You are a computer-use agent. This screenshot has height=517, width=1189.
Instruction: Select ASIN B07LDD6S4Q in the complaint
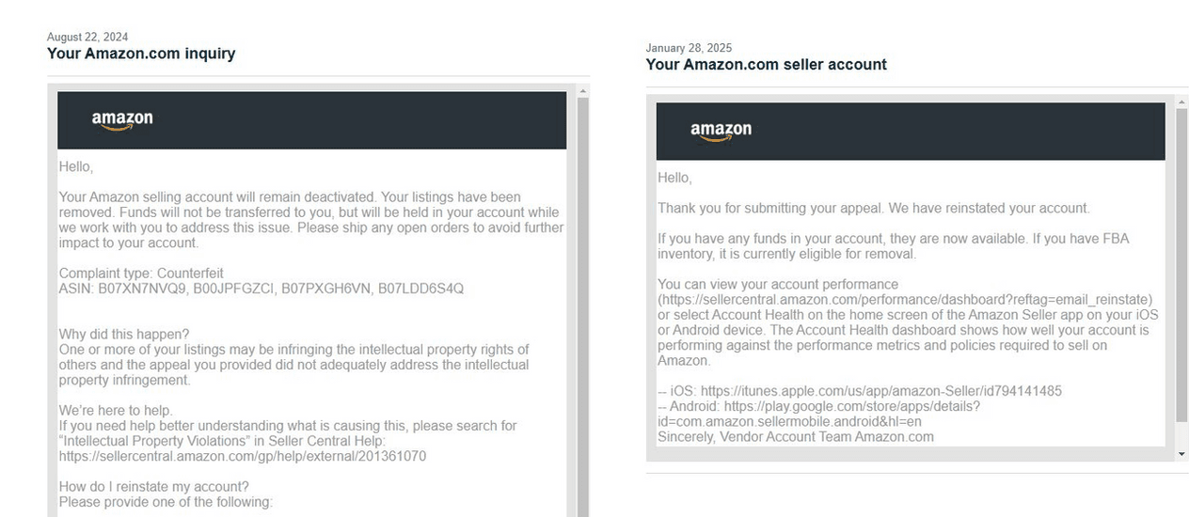pyautogui.click(x=420, y=289)
